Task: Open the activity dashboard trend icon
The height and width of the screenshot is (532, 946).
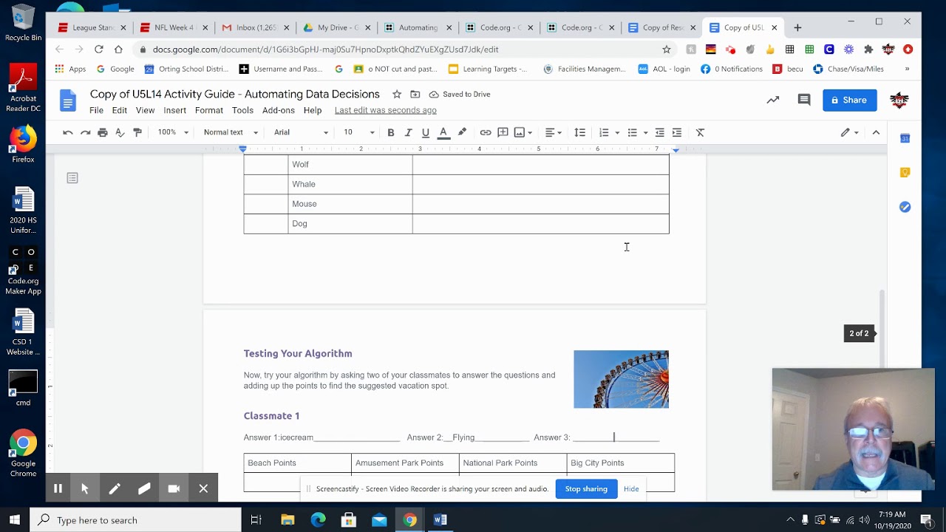Action: [773, 100]
